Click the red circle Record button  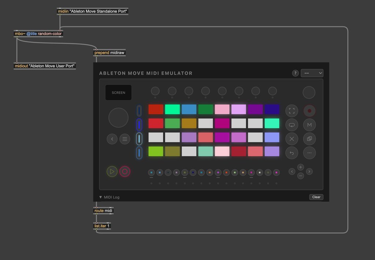point(309,111)
